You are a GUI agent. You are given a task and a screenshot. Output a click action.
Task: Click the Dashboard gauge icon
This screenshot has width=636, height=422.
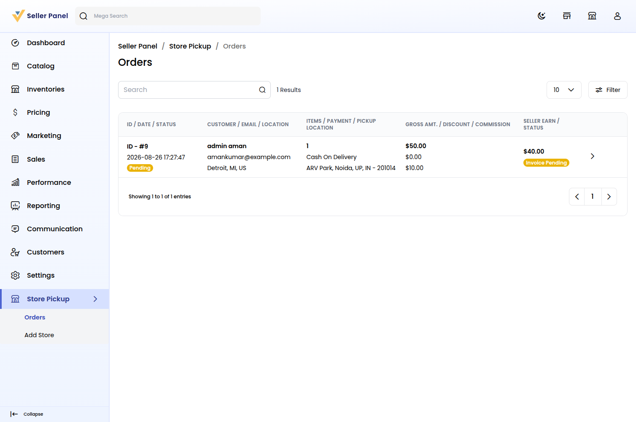15,43
